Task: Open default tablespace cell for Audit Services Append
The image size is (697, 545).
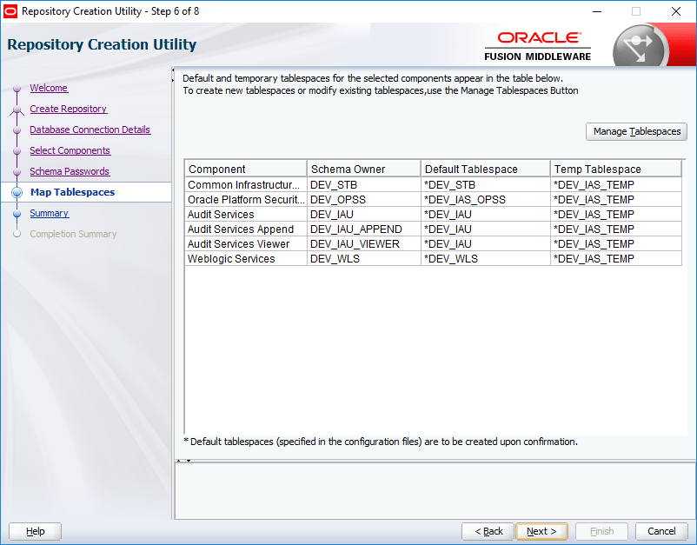Action: tap(486, 229)
